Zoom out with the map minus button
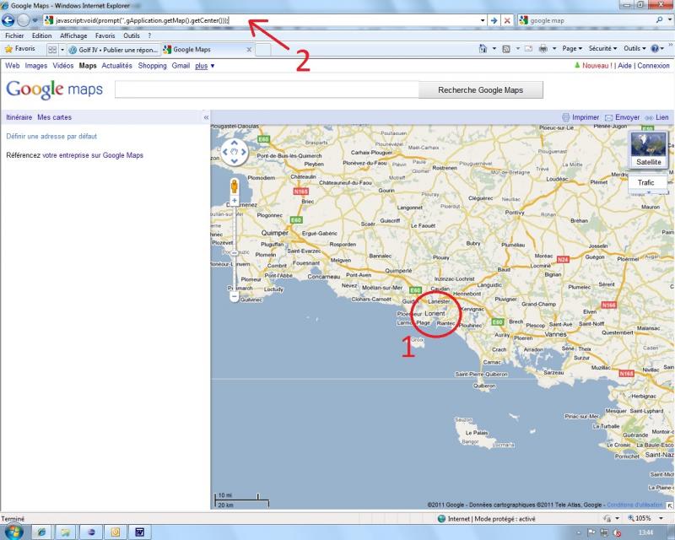The height and width of the screenshot is (540, 675). point(235,296)
